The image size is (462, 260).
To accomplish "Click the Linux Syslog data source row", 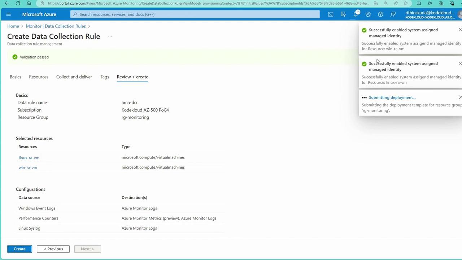I will click(x=121, y=228).
